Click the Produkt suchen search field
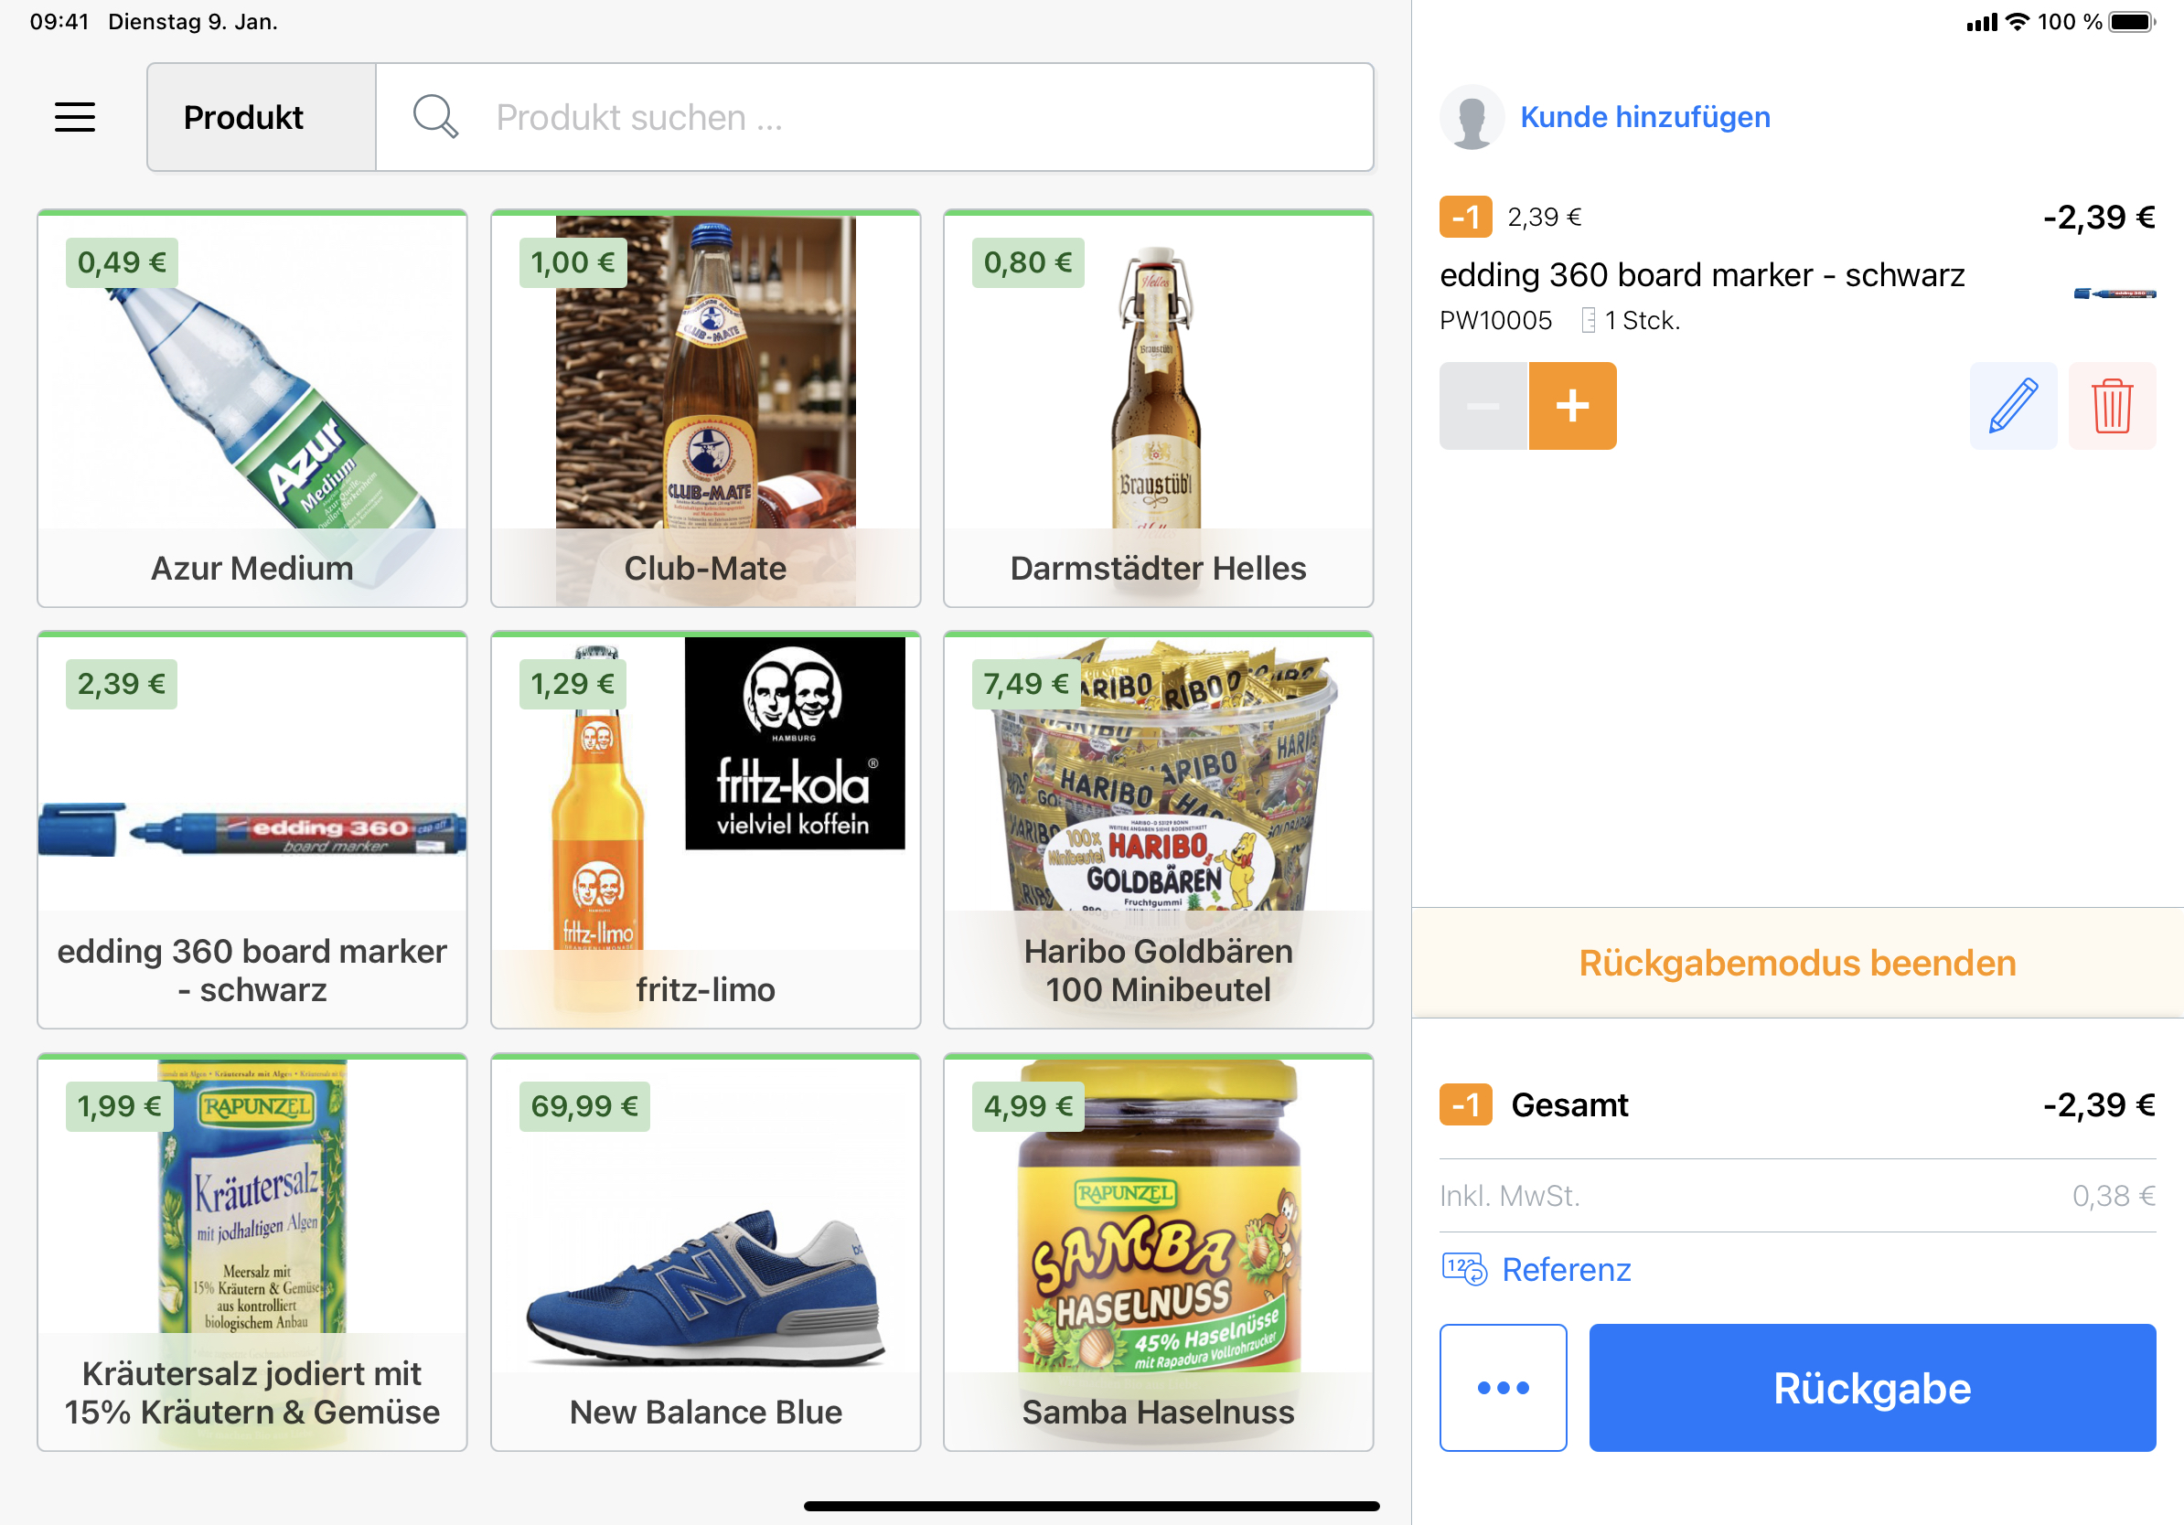Screen dimensions: 2184x1525 point(875,117)
